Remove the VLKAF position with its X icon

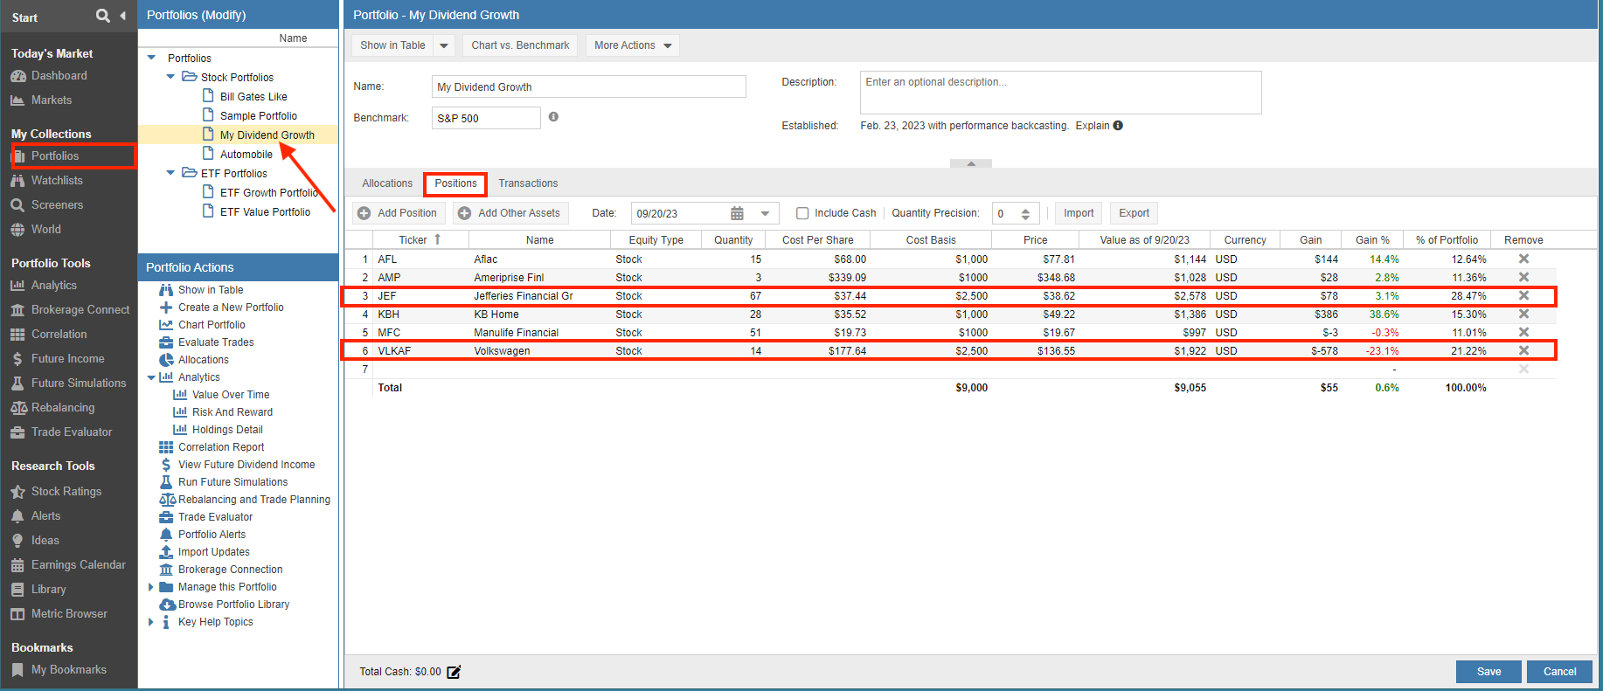click(x=1523, y=350)
